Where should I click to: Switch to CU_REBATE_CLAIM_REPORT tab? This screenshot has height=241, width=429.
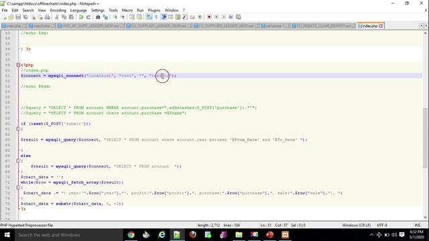pos(323,26)
